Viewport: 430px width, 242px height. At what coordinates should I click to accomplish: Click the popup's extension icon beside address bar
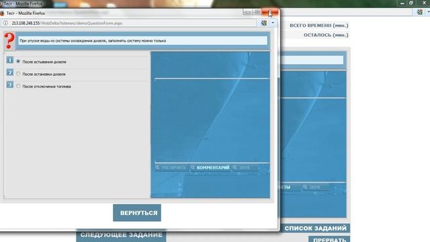point(264,23)
